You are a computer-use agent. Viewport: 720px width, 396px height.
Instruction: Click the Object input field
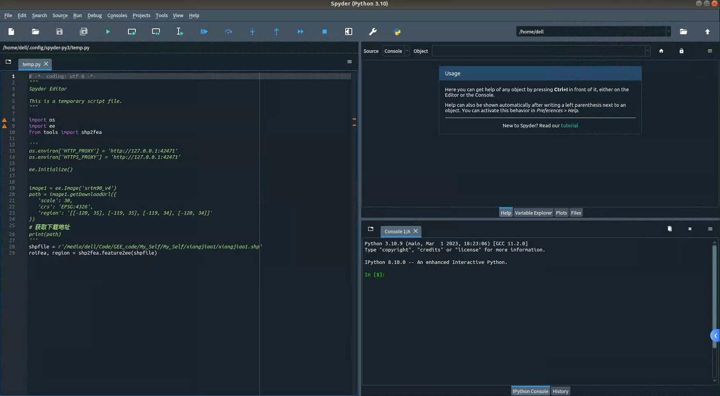(538, 51)
